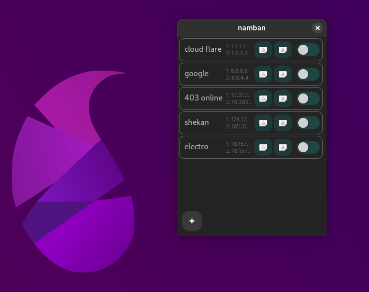Enable the cloud flare DNS switch
This screenshot has width=369, height=292.
pyautogui.click(x=308, y=50)
